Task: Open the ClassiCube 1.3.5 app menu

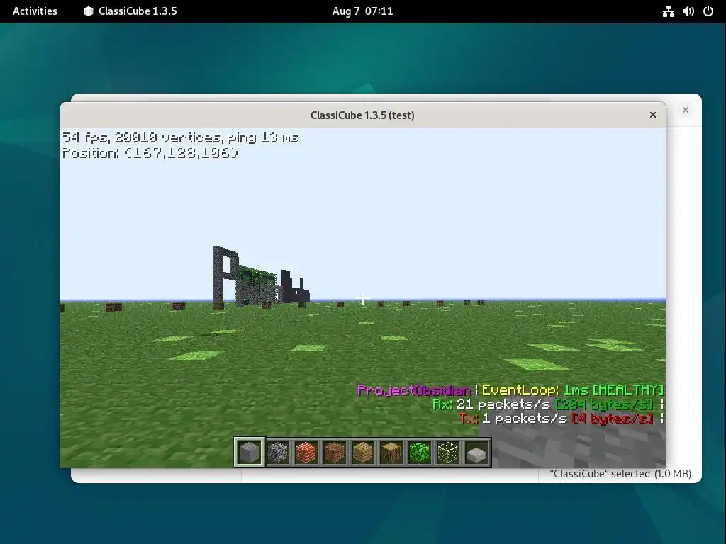Action: coord(130,11)
